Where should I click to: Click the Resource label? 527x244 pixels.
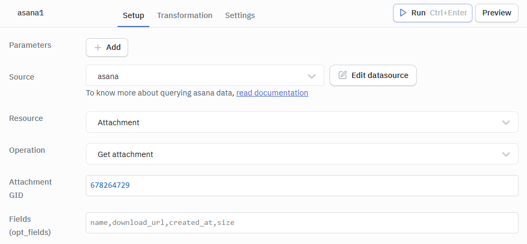coord(26,118)
